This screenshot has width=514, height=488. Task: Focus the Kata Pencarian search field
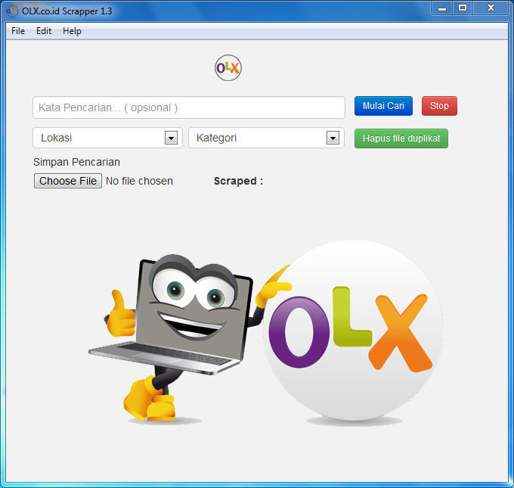pyautogui.click(x=189, y=107)
